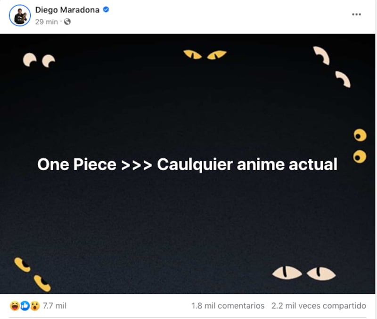Click the cream cat eyes at bottom right
This screenshot has width=377, height=319.
304,273
